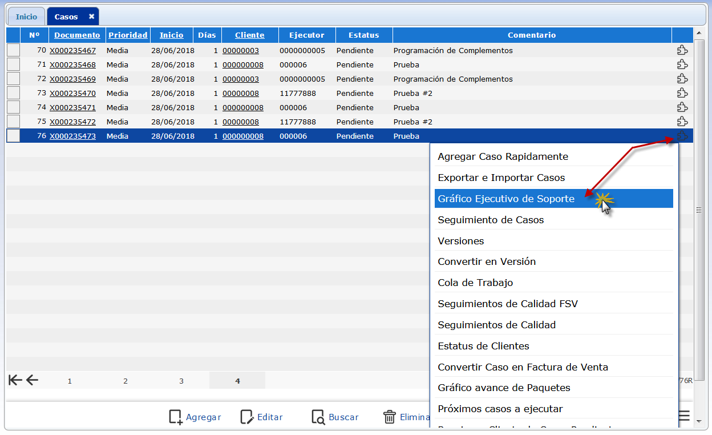Sort by Cliente column header
The image size is (712, 435).
(x=249, y=35)
